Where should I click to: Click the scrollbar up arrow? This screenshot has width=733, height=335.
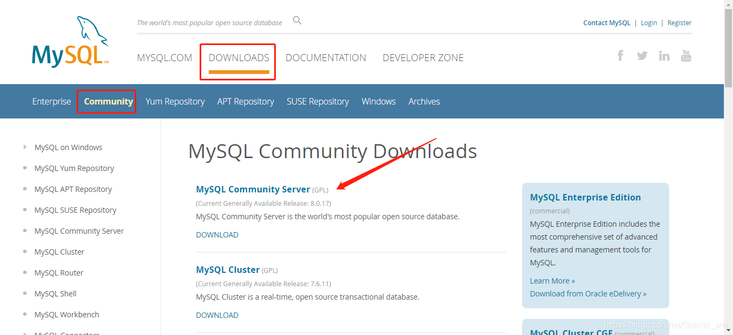728,4
